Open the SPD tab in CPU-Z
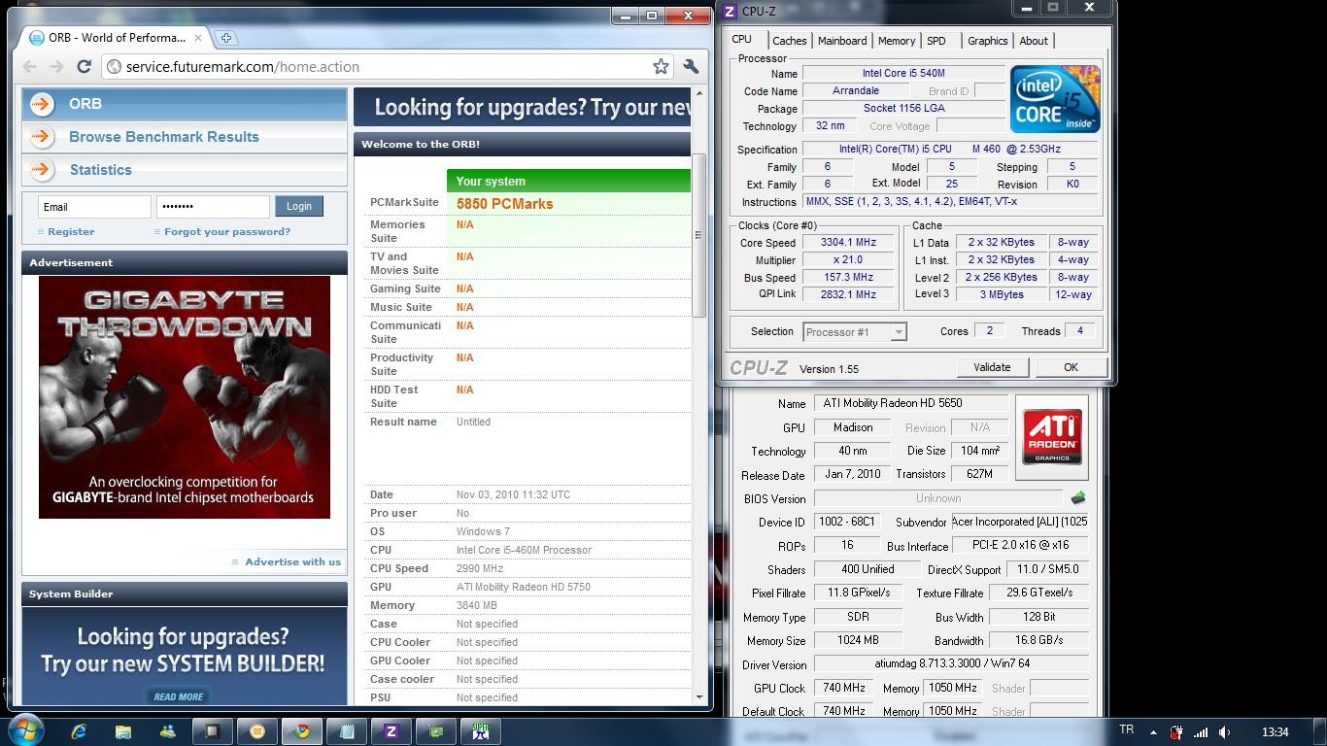Image resolution: width=1327 pixels, height=746 pixels. (936, 41)
